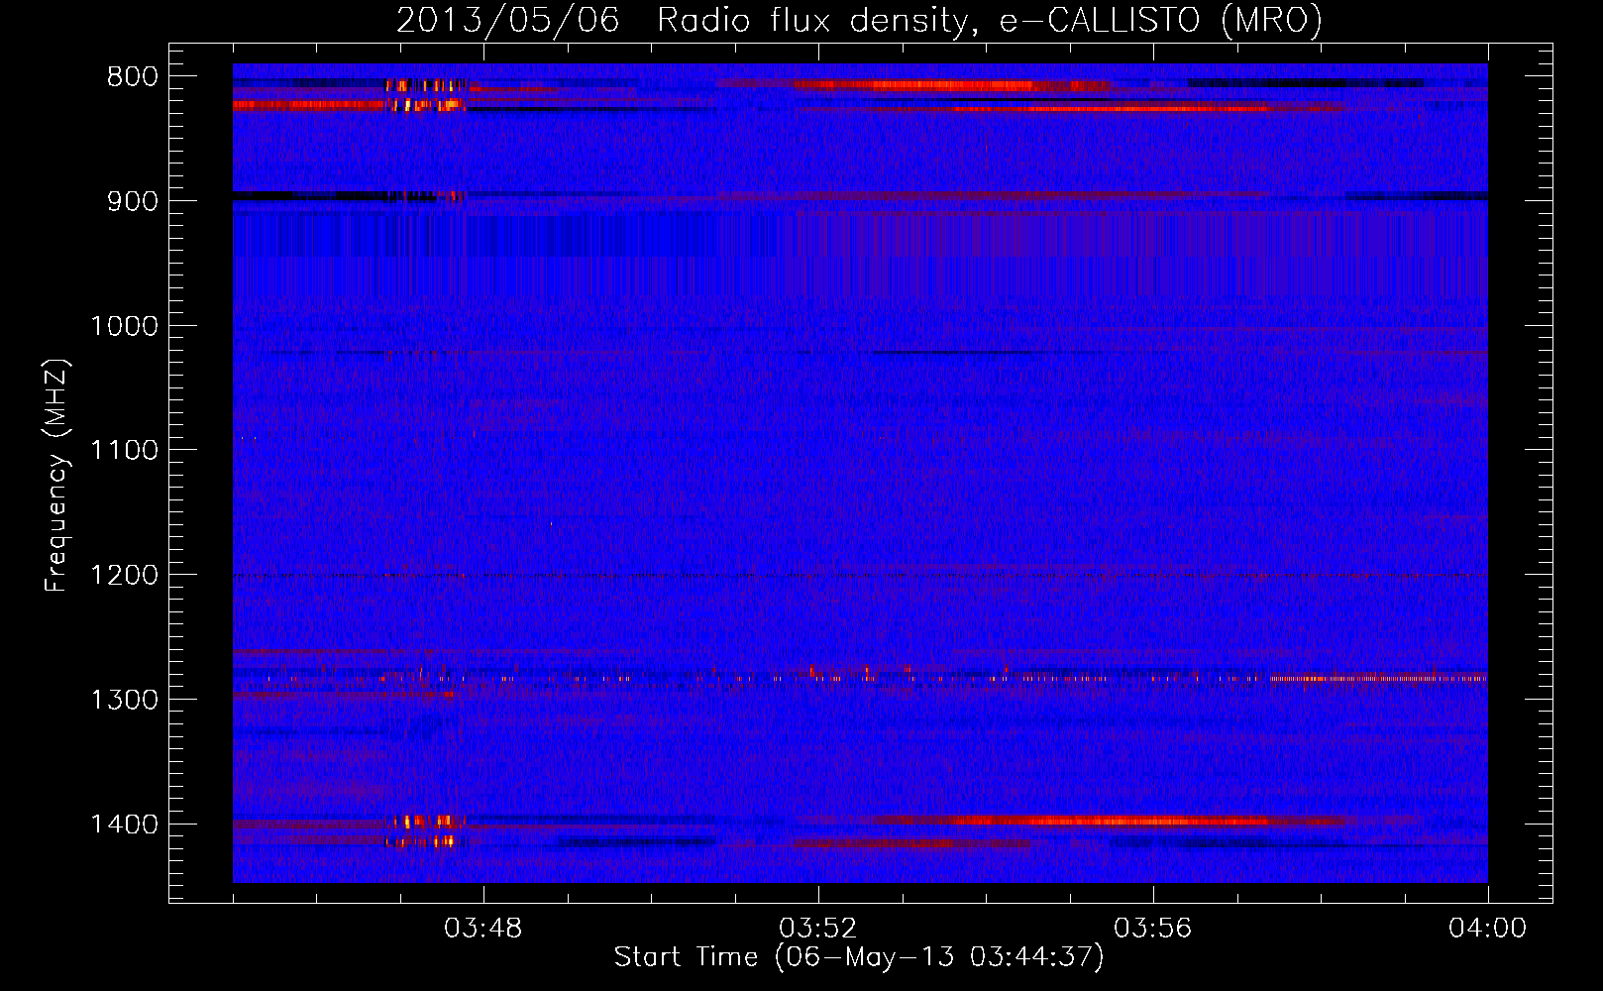Click the 03:52 time tick label

(x=818, y=929)
